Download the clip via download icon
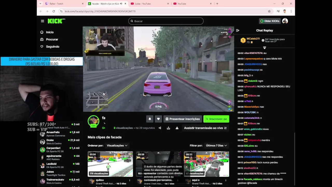 pos(168,128)
